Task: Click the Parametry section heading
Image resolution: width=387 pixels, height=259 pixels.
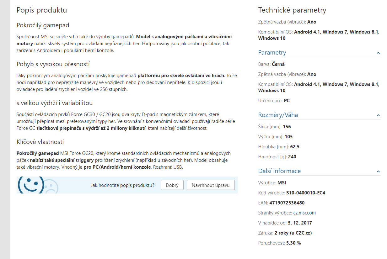Action: tap(272, 52)
